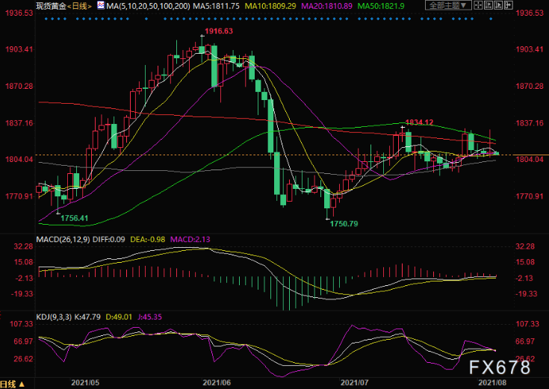
Task: Click the 1750.79 low price marker
Action: tap(344, 224)
